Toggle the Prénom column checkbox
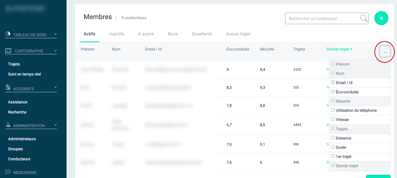This screenshot has width=397, height=178. coord(333,64)
